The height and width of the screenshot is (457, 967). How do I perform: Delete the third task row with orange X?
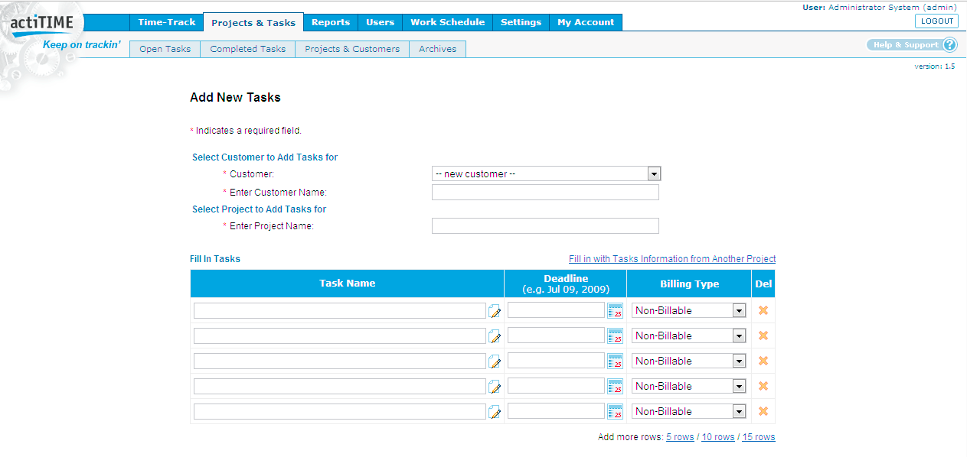763,361
